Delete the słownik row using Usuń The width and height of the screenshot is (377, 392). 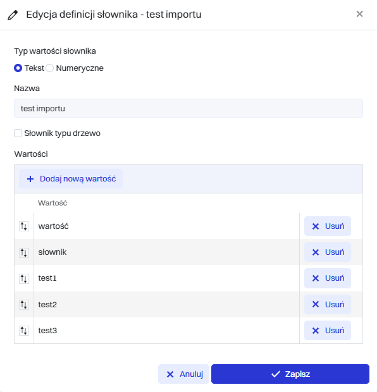pyautogui.click(x=328, y=252)
